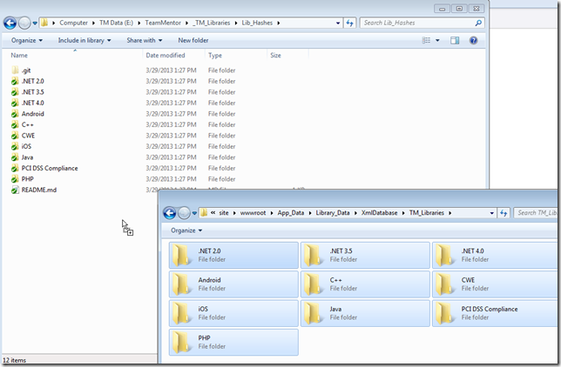The height and width of the screenshot is (367, 561).
Task: Click the Change your view icon
Action: pos(426,40)
